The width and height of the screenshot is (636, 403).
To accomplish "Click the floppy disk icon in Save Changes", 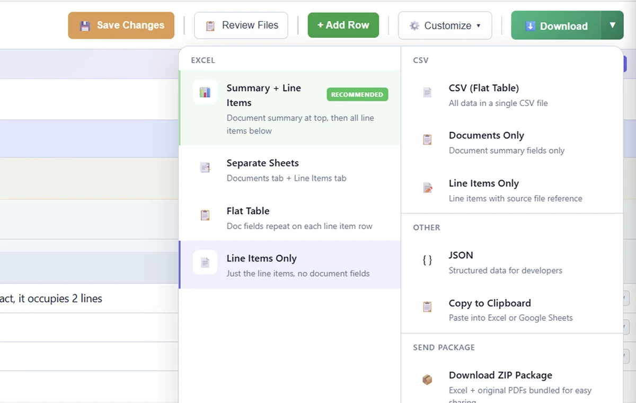I will click(x=85, y=25).
